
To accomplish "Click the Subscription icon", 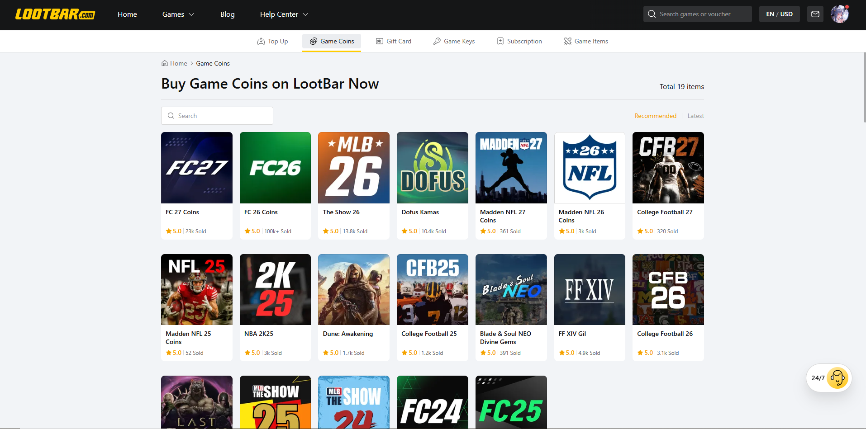I will [500, 41].
